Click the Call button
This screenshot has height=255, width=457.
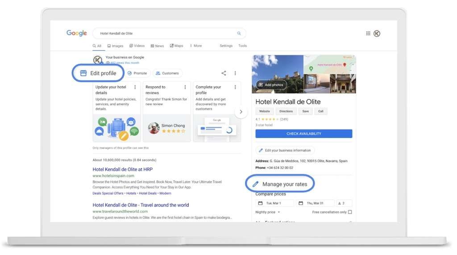coord(320,111)
